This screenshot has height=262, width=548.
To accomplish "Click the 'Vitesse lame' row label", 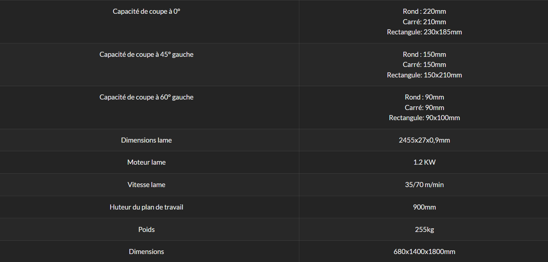I will coord(146,185).
